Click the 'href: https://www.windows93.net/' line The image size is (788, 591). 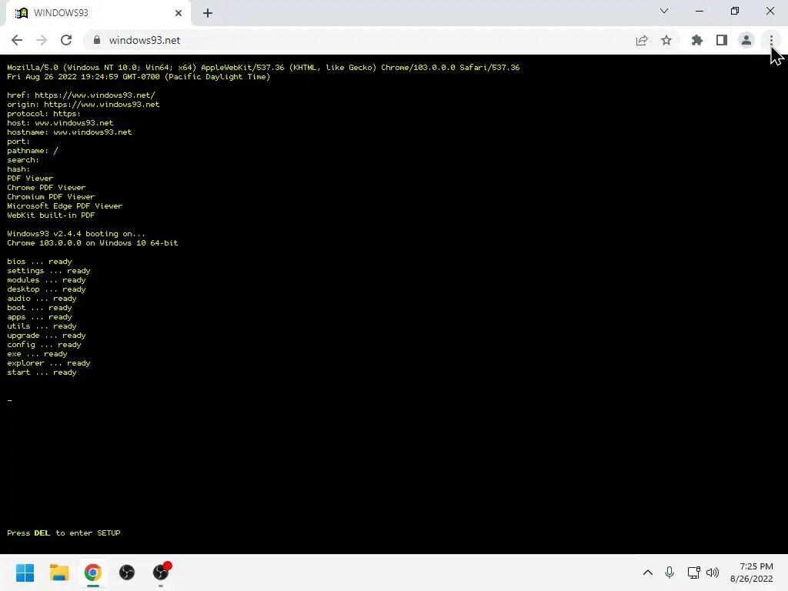[x=82, y=95]
